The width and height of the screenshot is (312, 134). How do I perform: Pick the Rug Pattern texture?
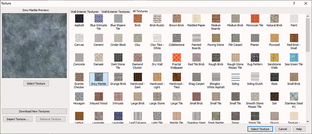pos(255,58)
